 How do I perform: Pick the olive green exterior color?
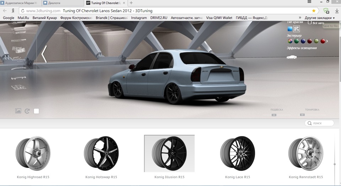pos(316,41)
